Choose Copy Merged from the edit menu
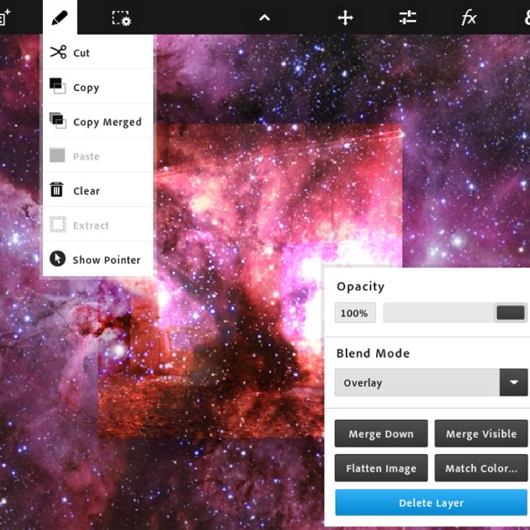The height and width of the screenshot is (530, 530). [x=107, y=122]
